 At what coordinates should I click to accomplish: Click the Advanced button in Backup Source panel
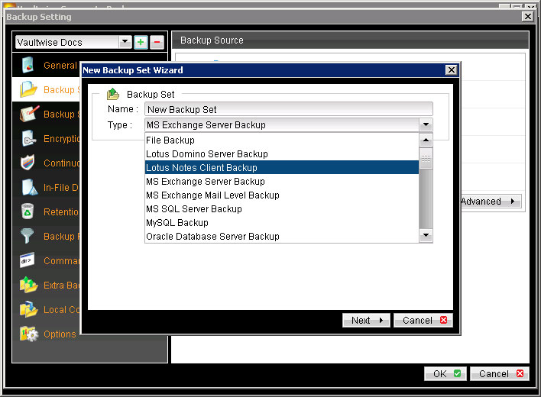[491, 202]
